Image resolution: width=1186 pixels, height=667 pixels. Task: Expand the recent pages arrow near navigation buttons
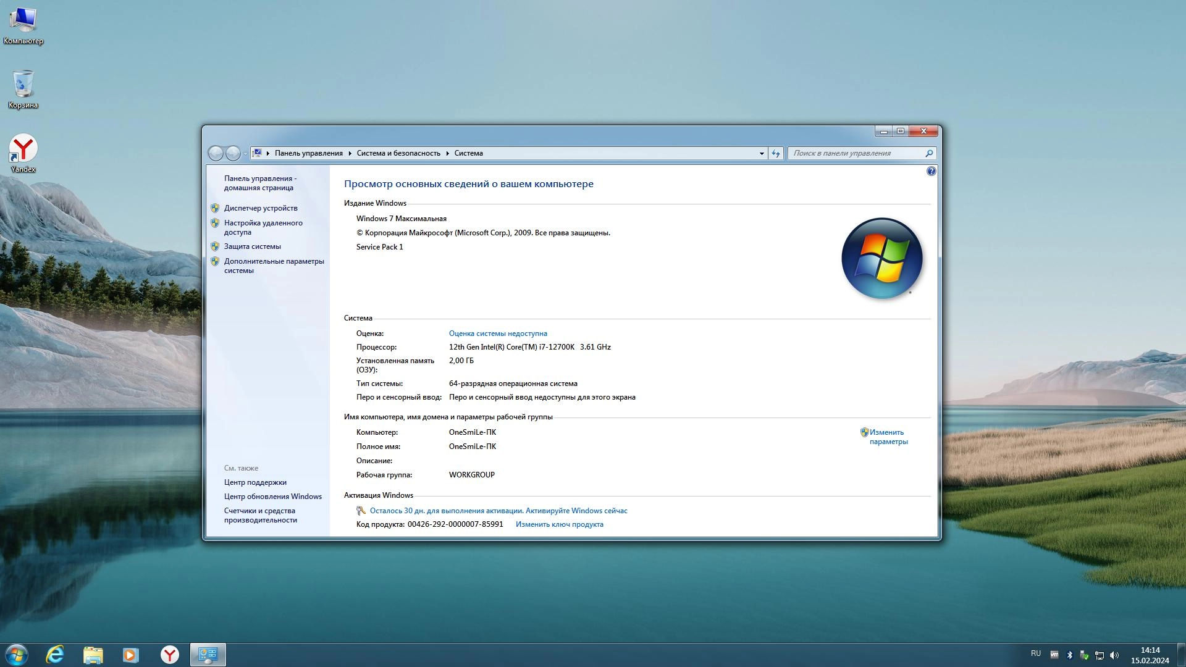(245, 153)
